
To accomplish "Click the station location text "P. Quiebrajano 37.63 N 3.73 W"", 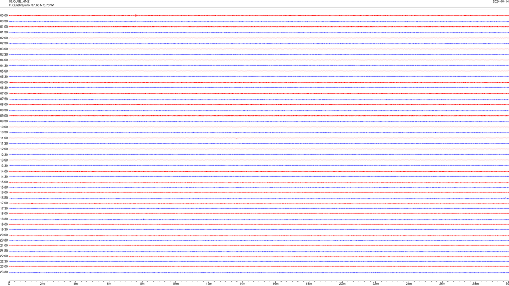I will tap(31, 5).
